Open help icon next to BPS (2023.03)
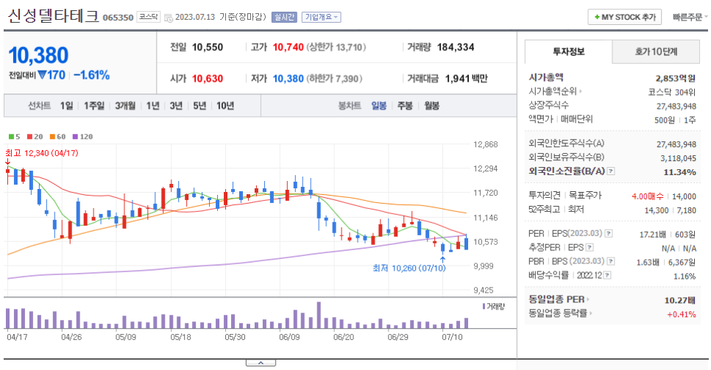Image resolution: width=711 pixels, height=370 pixels. [611, 261]
